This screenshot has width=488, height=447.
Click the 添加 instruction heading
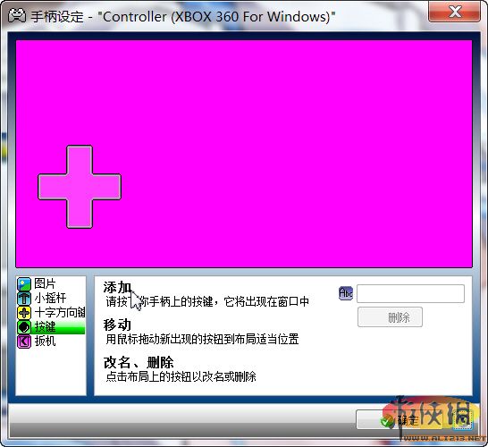(x=117, y=287)
